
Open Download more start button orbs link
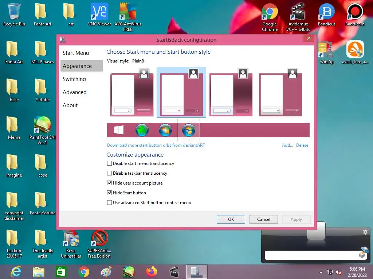[x=156, y=145]
